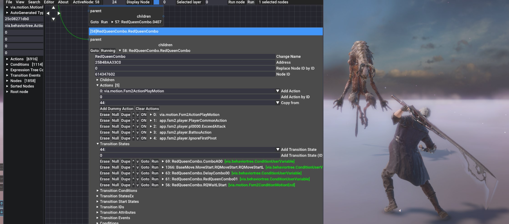
Task: Toggle ON for PlayerCommonAction action
Action: tap(144, 121)
